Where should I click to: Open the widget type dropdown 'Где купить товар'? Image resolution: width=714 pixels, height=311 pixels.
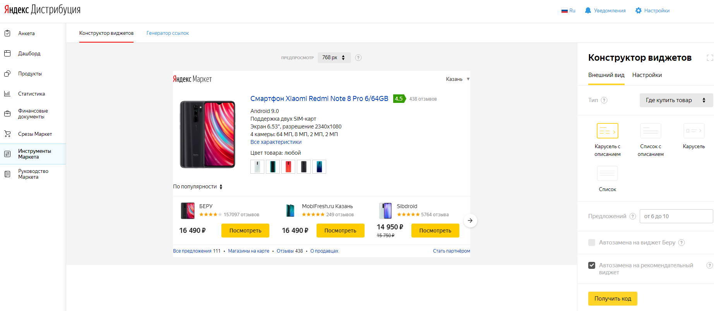coord(676,100)
